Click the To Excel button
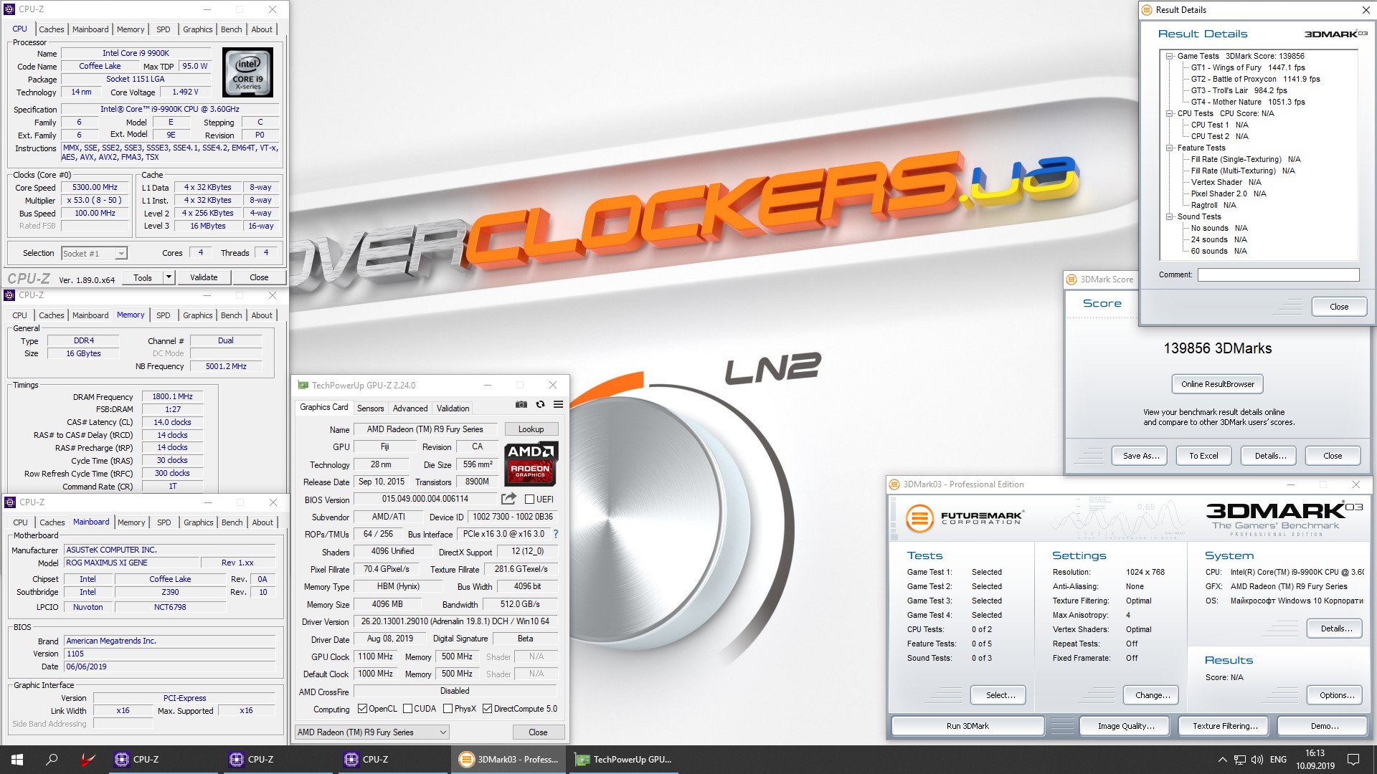The width and height of the screenshot is (1377, 774). point(1203,456)
